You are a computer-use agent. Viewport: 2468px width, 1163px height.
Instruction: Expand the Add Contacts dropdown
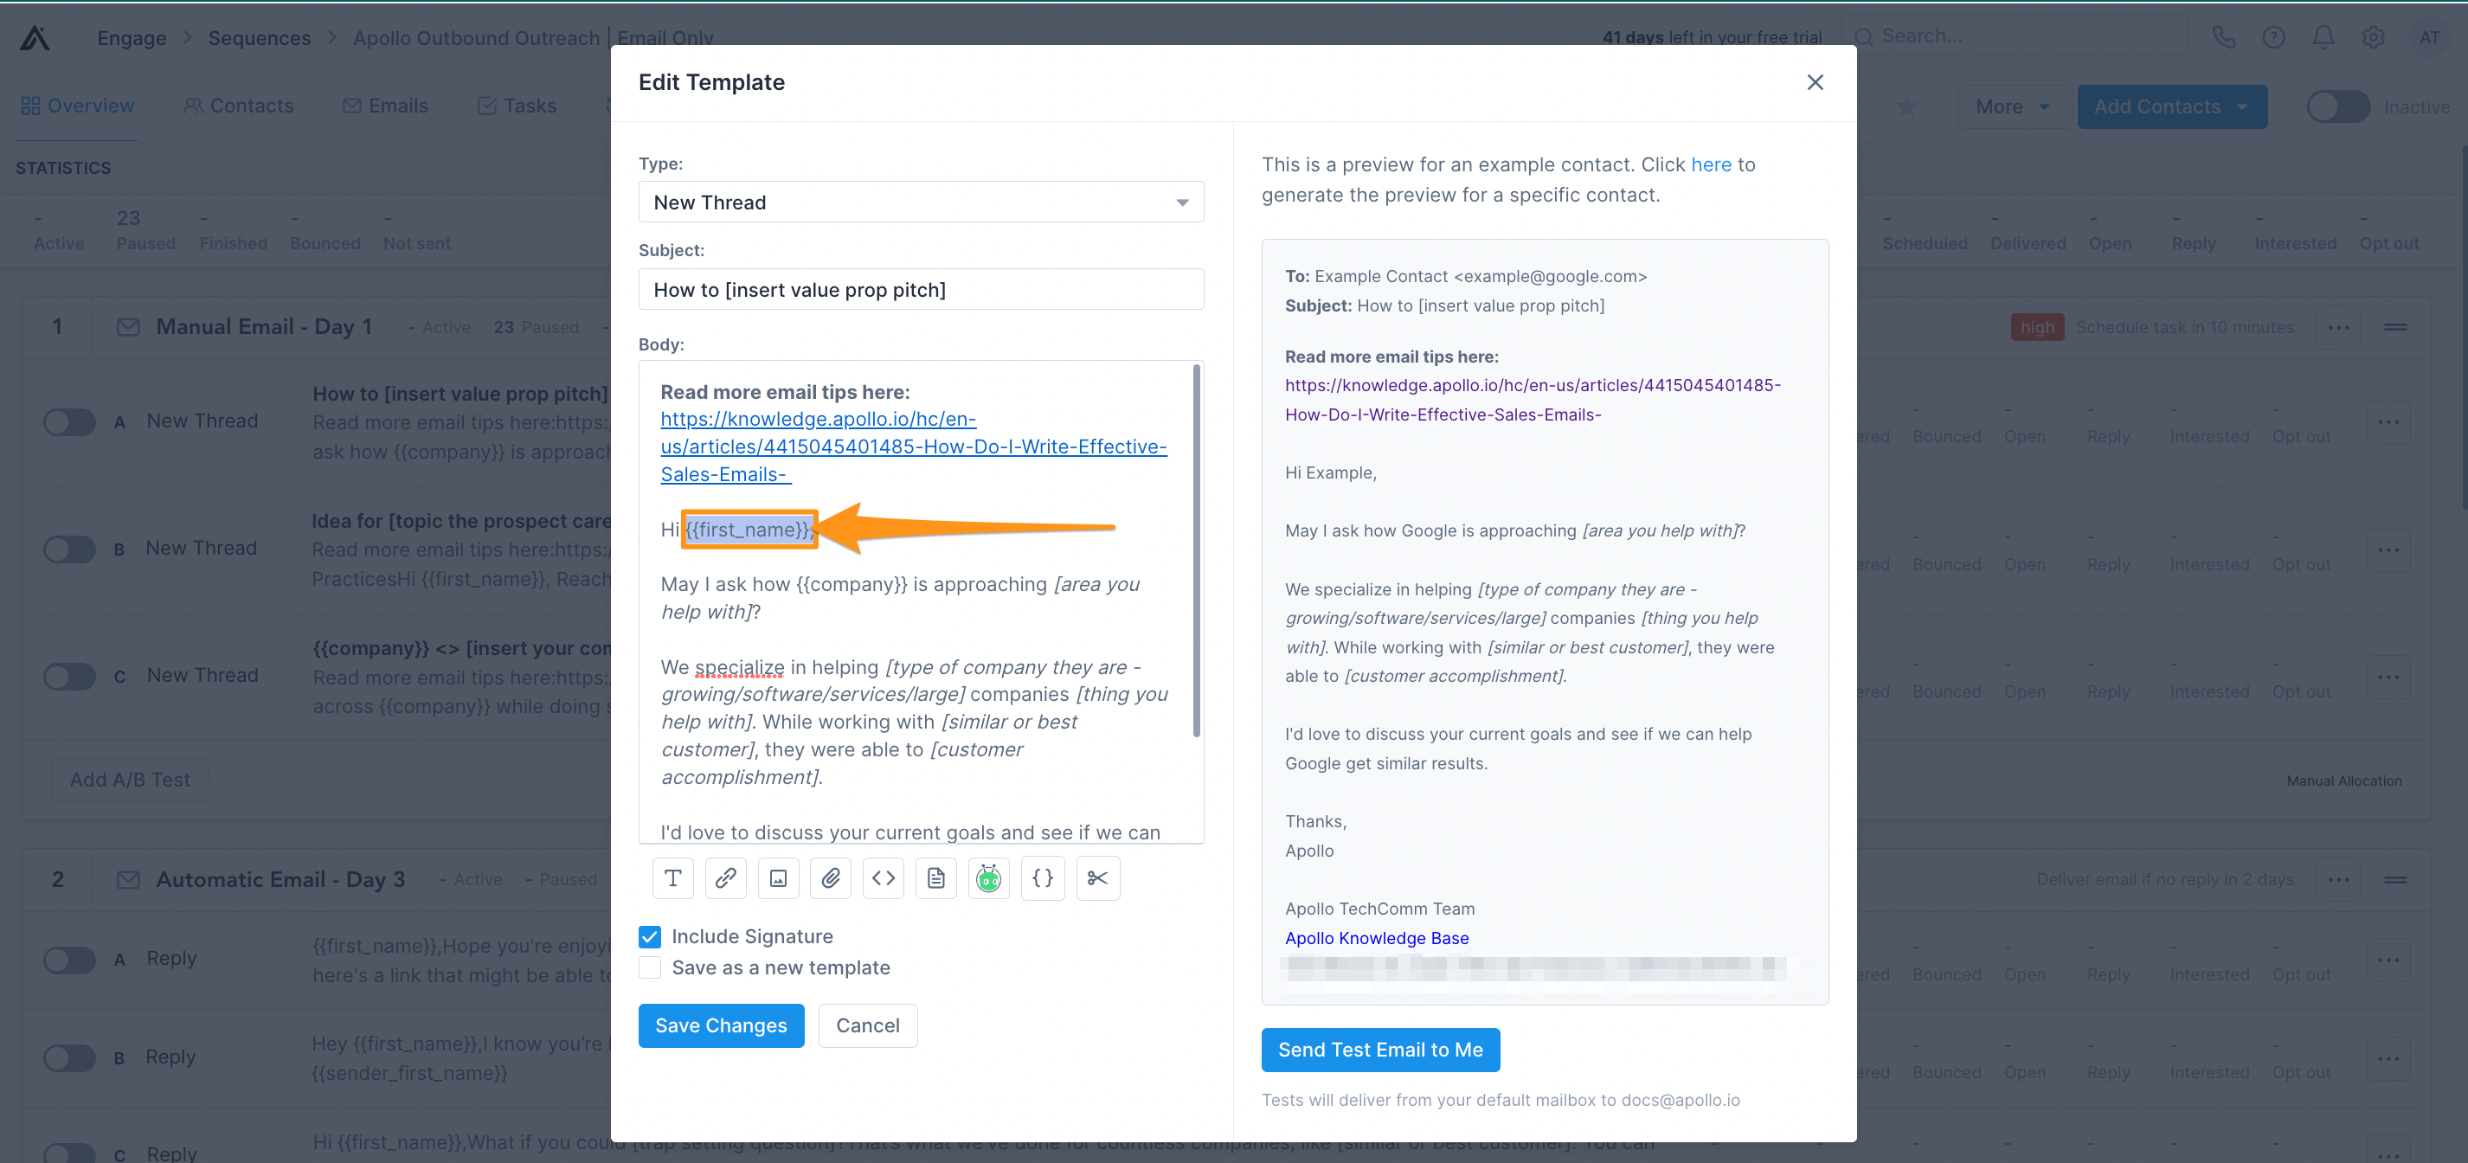click(2172, 106)
